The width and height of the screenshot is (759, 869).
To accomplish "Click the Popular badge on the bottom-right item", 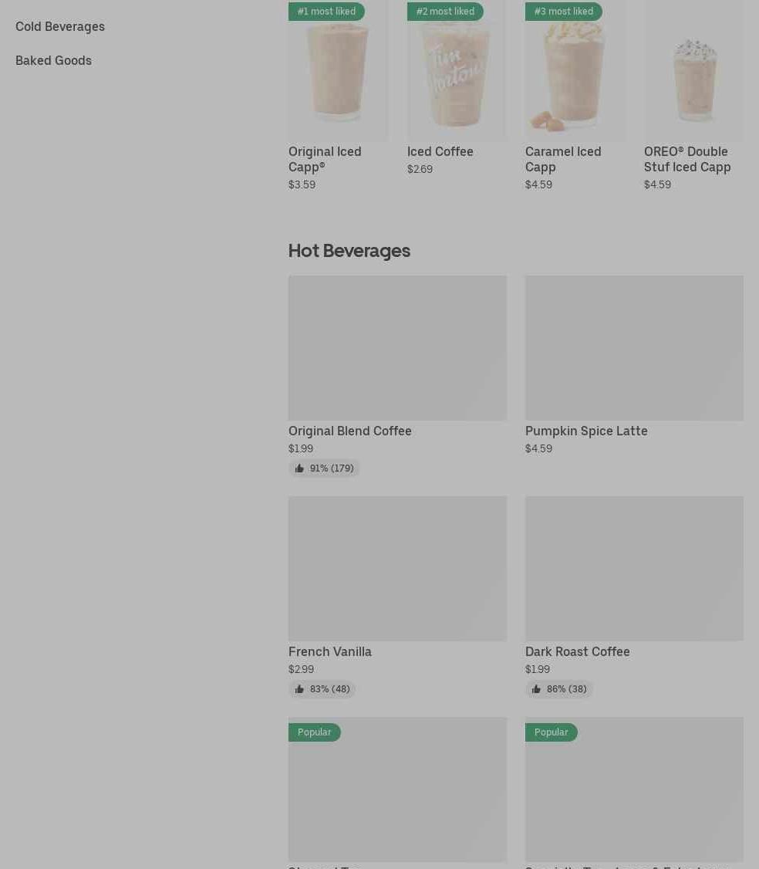I will coord(552,732).
